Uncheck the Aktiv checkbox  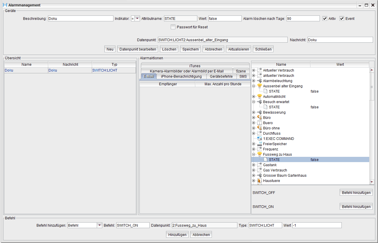(x=325, y=18)
